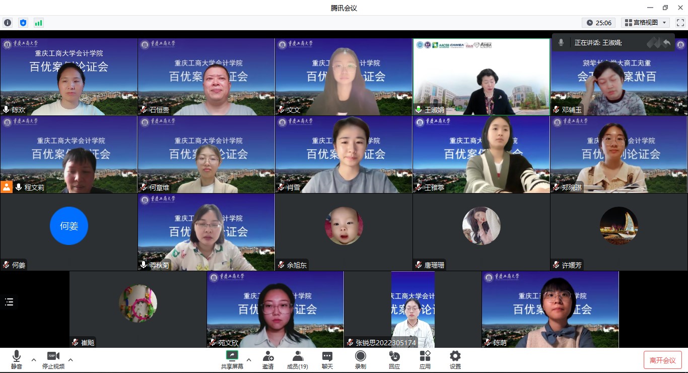Toggle 静音 microphone mute
The image size is (688, 373).
(x=17, y=360)
